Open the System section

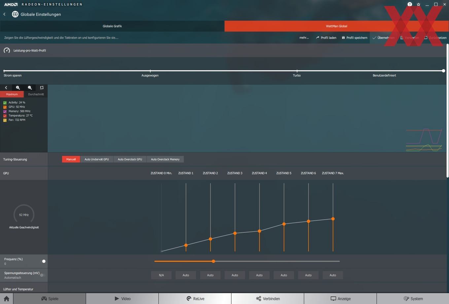pos(413,298)
